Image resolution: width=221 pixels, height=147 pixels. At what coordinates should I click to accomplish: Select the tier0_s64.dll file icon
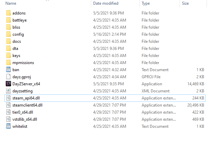[x=8, y=112]
